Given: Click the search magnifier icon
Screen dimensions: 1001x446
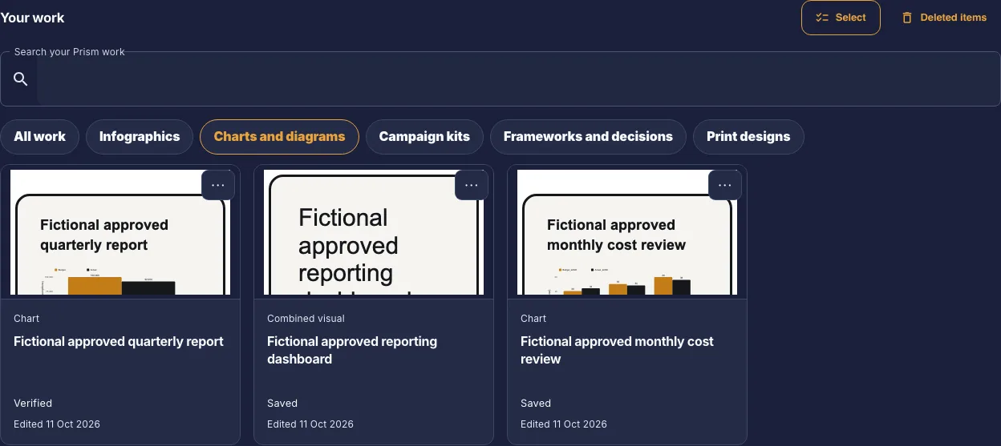Looking at the screenshot, I should [x=21, y=78].
